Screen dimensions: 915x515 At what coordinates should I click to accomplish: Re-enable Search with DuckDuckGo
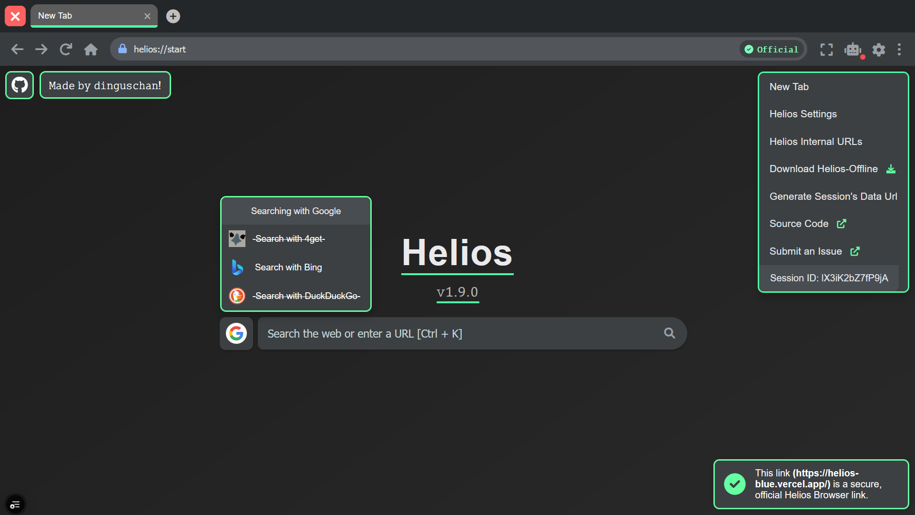(x=306, y=296)
